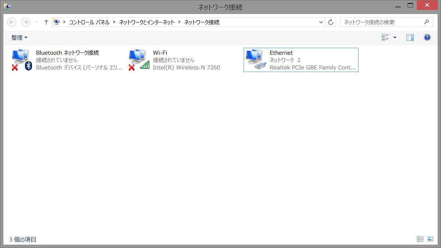The height and width of the screenshot is (248, 441).
Task: Click Realtek PCIe GBE Family text
Action: [x=313, y=68]
